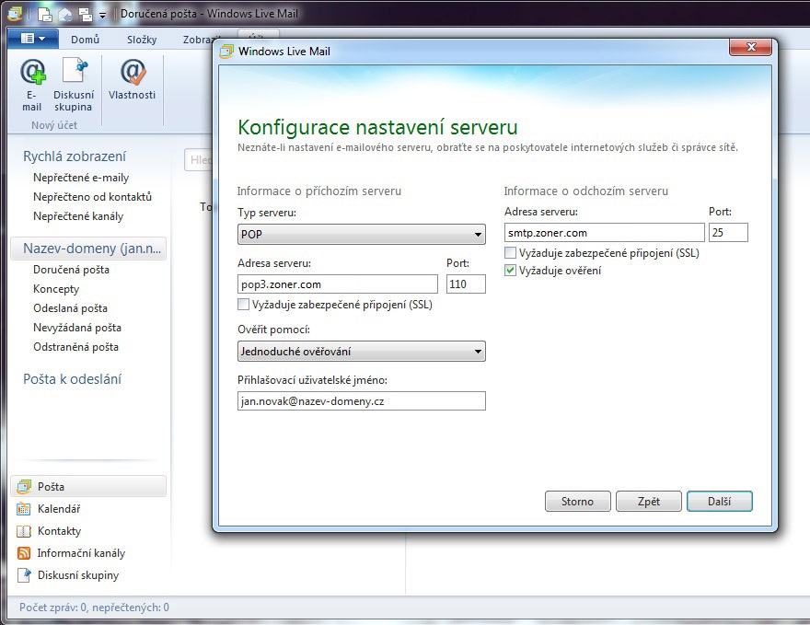Open the application menu button dropdown

coord(32,39)
